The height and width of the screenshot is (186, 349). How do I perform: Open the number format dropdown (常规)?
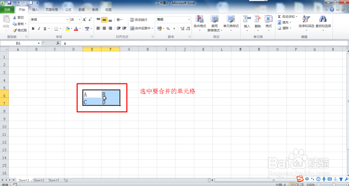[189, 20]
